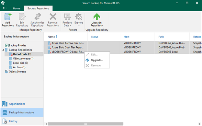Click the Retrieve Data icon
This screenshot has width=202, height=126.
tap(67, 17)
